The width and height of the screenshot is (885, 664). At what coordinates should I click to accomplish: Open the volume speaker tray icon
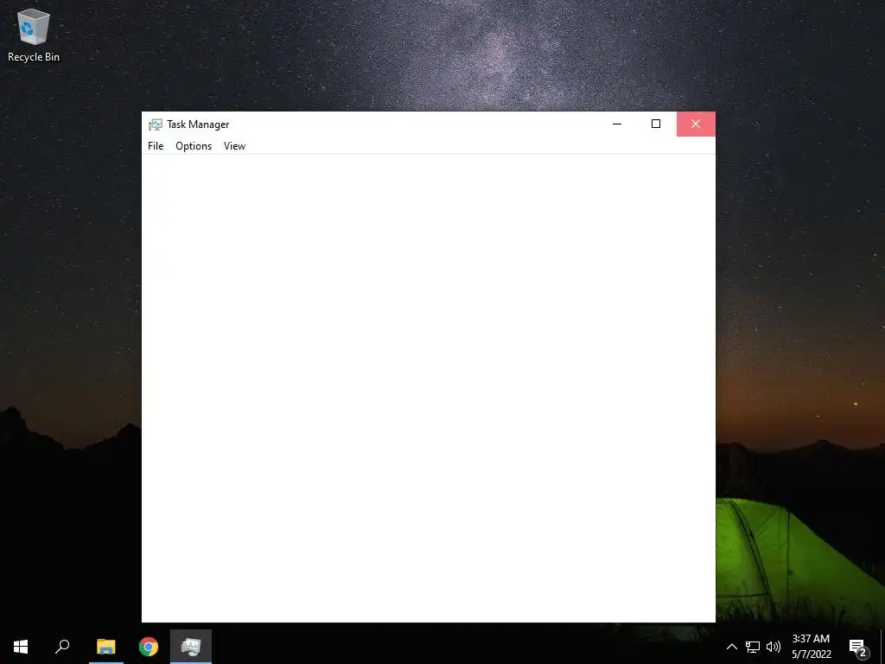coord(774,647)
